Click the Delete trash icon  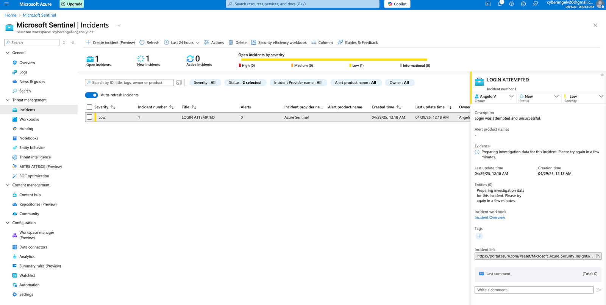pos(231,42)
